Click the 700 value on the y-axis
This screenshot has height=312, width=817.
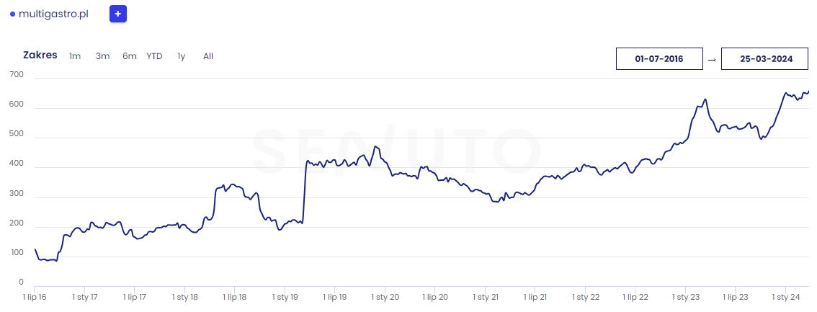[16, 75]
